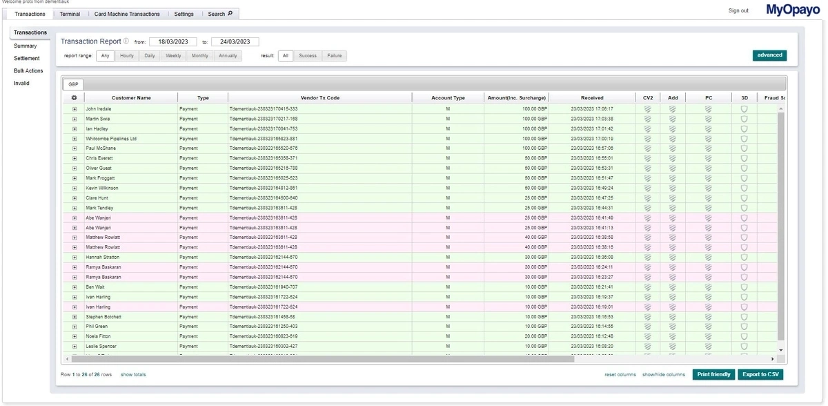Expand John Iredale's transaction details
Image resolution: width=828 pixels, height=406 pixels.
[75, 108]
